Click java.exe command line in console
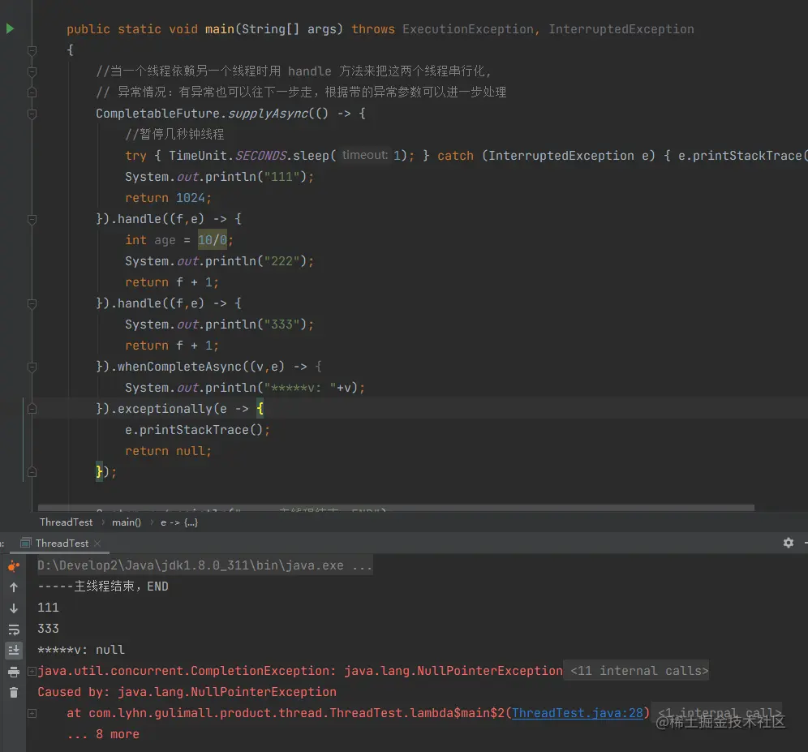Viewport: 808px width, 752px height. point(204,565)
